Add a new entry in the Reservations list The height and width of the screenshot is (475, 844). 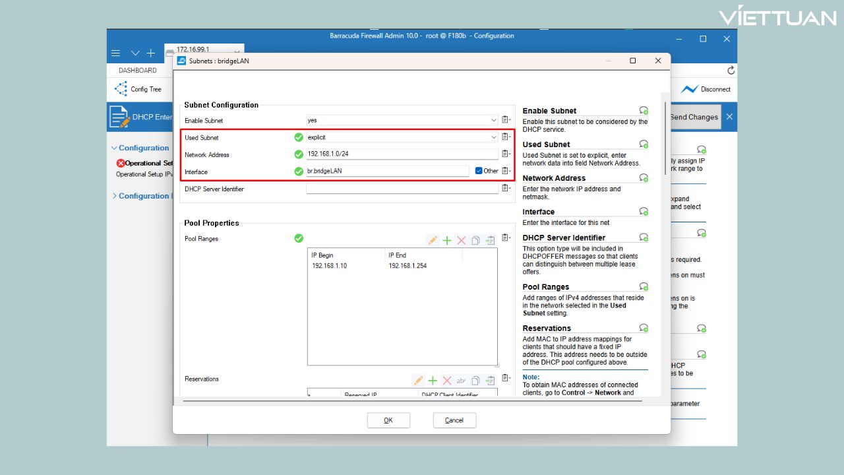(x=433, y=381)
